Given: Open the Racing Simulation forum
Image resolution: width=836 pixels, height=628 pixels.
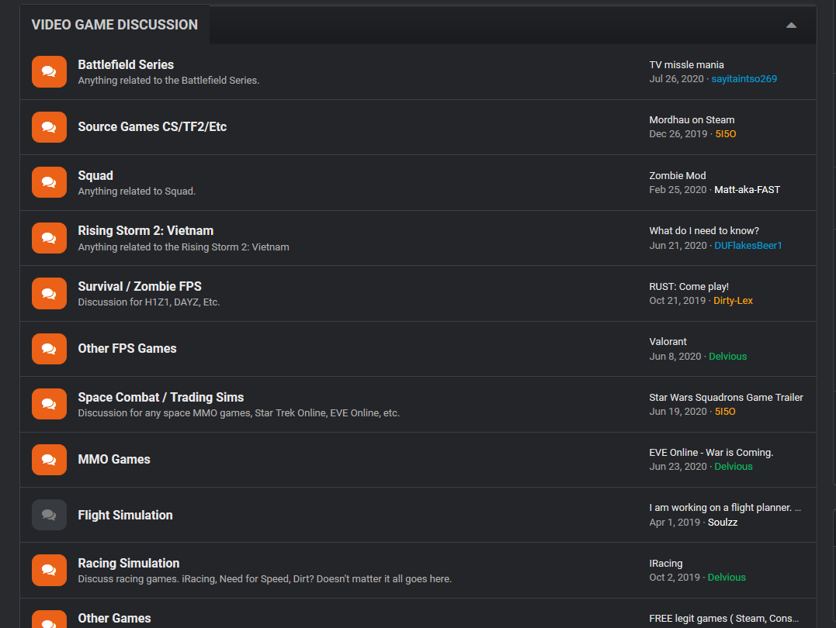Looking at the screenshot, I should tap(129, 563).
